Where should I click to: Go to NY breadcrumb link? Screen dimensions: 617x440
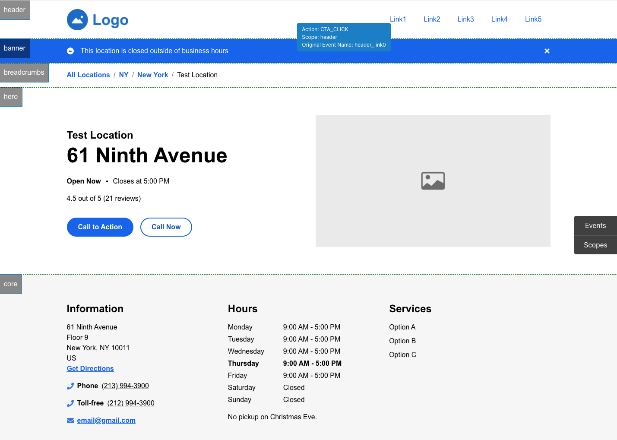124,75
